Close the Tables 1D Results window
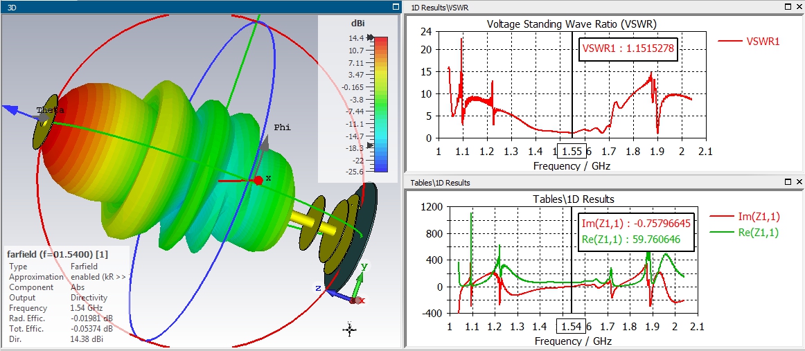Screen dimensions: 805x351 coord(799,182)
